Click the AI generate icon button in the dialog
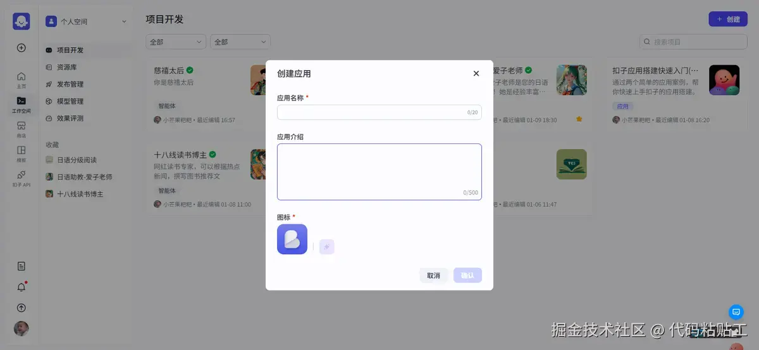This screenshot has height=350, width=759. (326, 247)
